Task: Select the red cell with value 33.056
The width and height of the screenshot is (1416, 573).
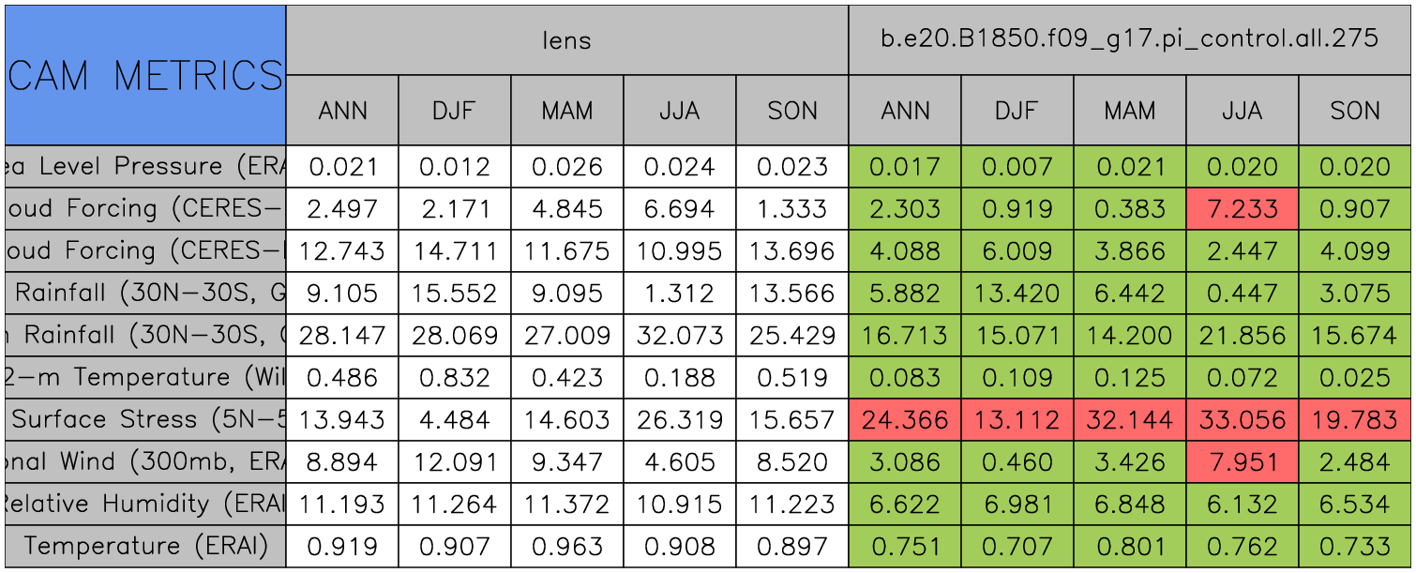Action: pyautogui.click(x=1243, y=419)
